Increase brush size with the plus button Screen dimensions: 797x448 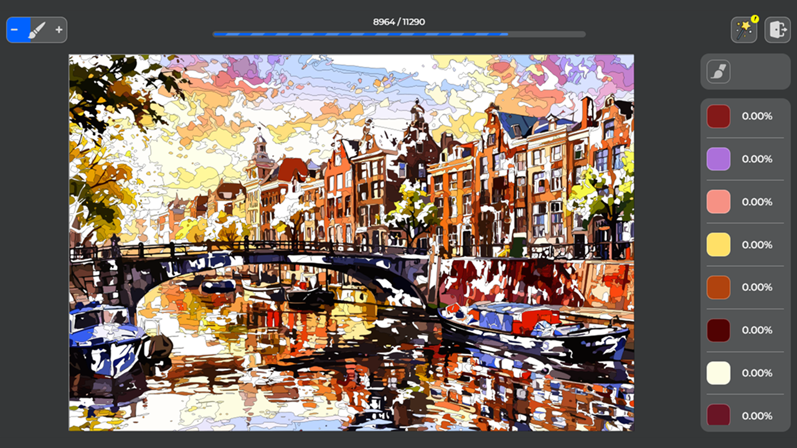59,29
